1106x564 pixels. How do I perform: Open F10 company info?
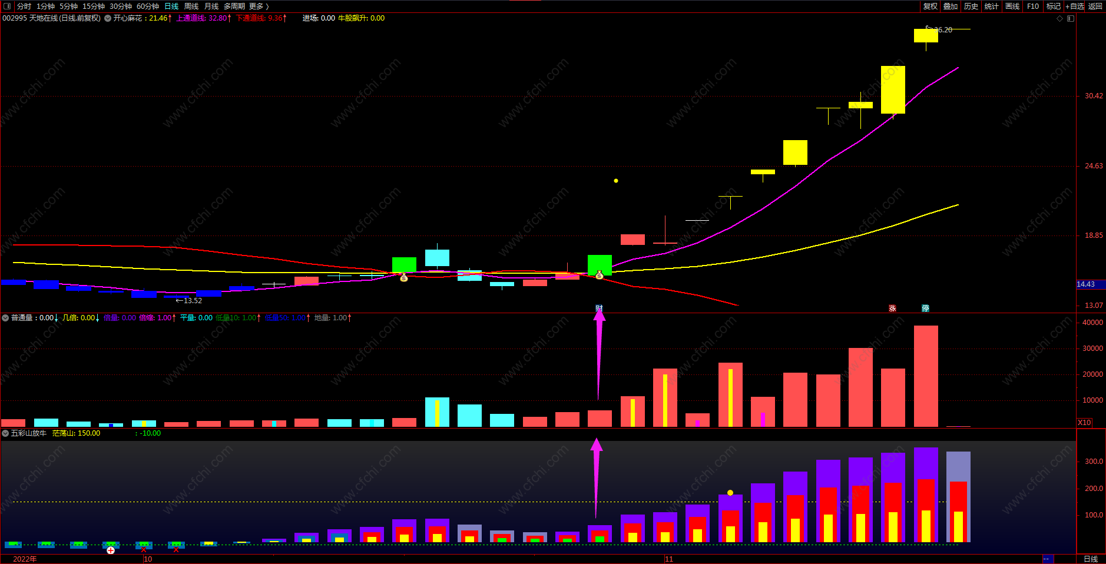[x=1033, y=6]
